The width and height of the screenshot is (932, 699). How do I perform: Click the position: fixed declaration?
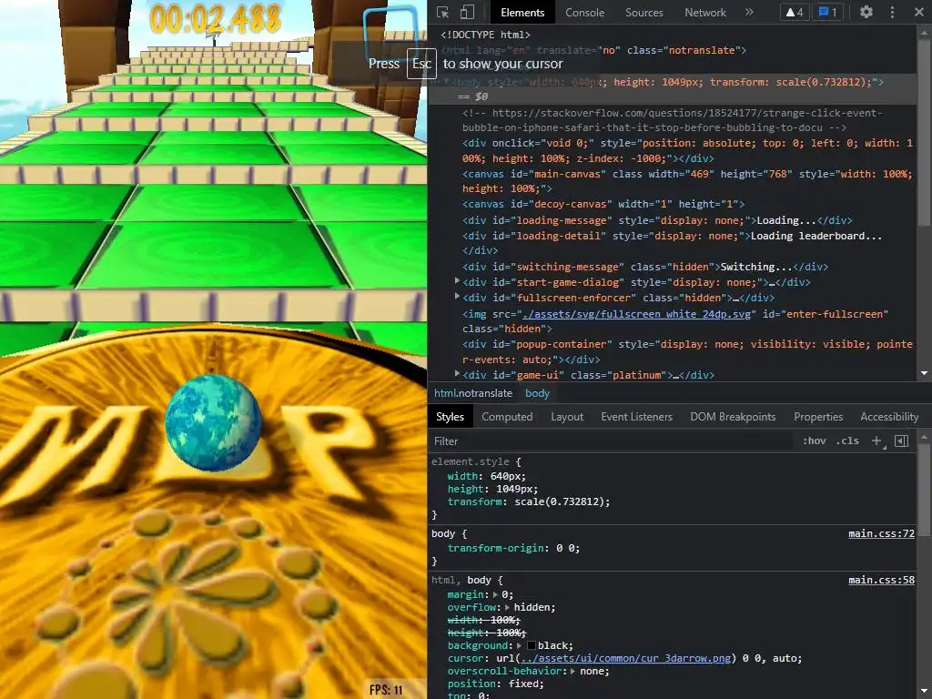pyautogui.click(x=495, y=684)
